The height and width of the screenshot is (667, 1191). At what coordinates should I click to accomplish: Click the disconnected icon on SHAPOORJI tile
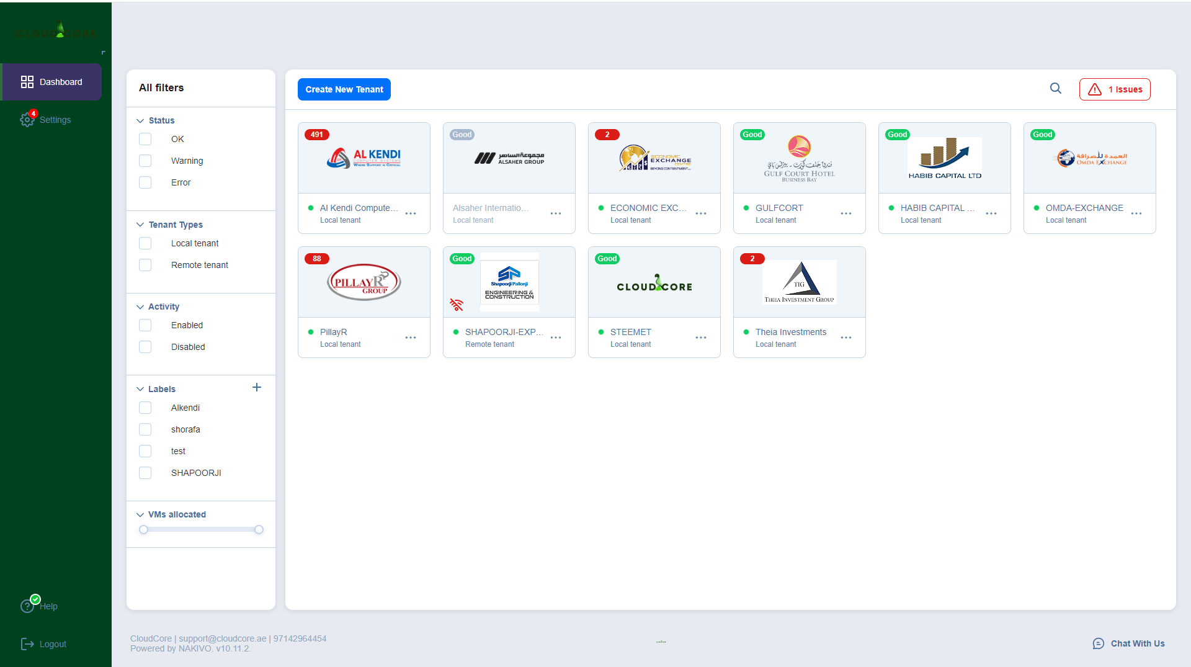click(457, 305)
